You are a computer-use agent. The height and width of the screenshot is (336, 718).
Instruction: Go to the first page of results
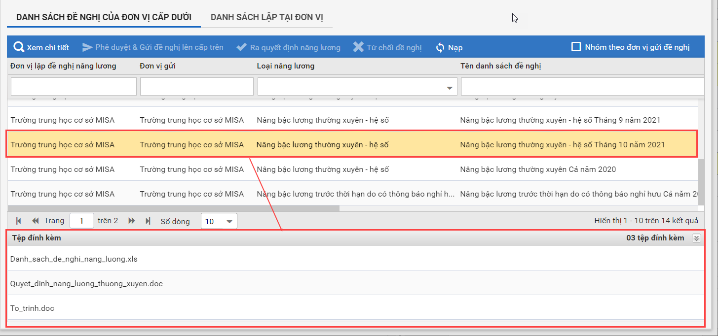click(19, 221)
